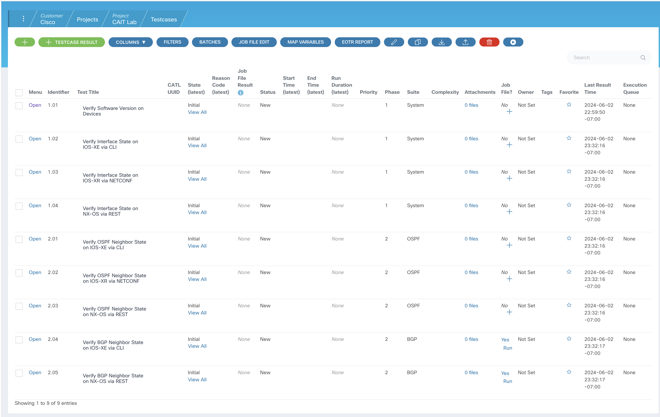Image resolution: width=660 pixels, height=417 pixels.
Task: Click the download icon button
Action: [x=441, y=42]
